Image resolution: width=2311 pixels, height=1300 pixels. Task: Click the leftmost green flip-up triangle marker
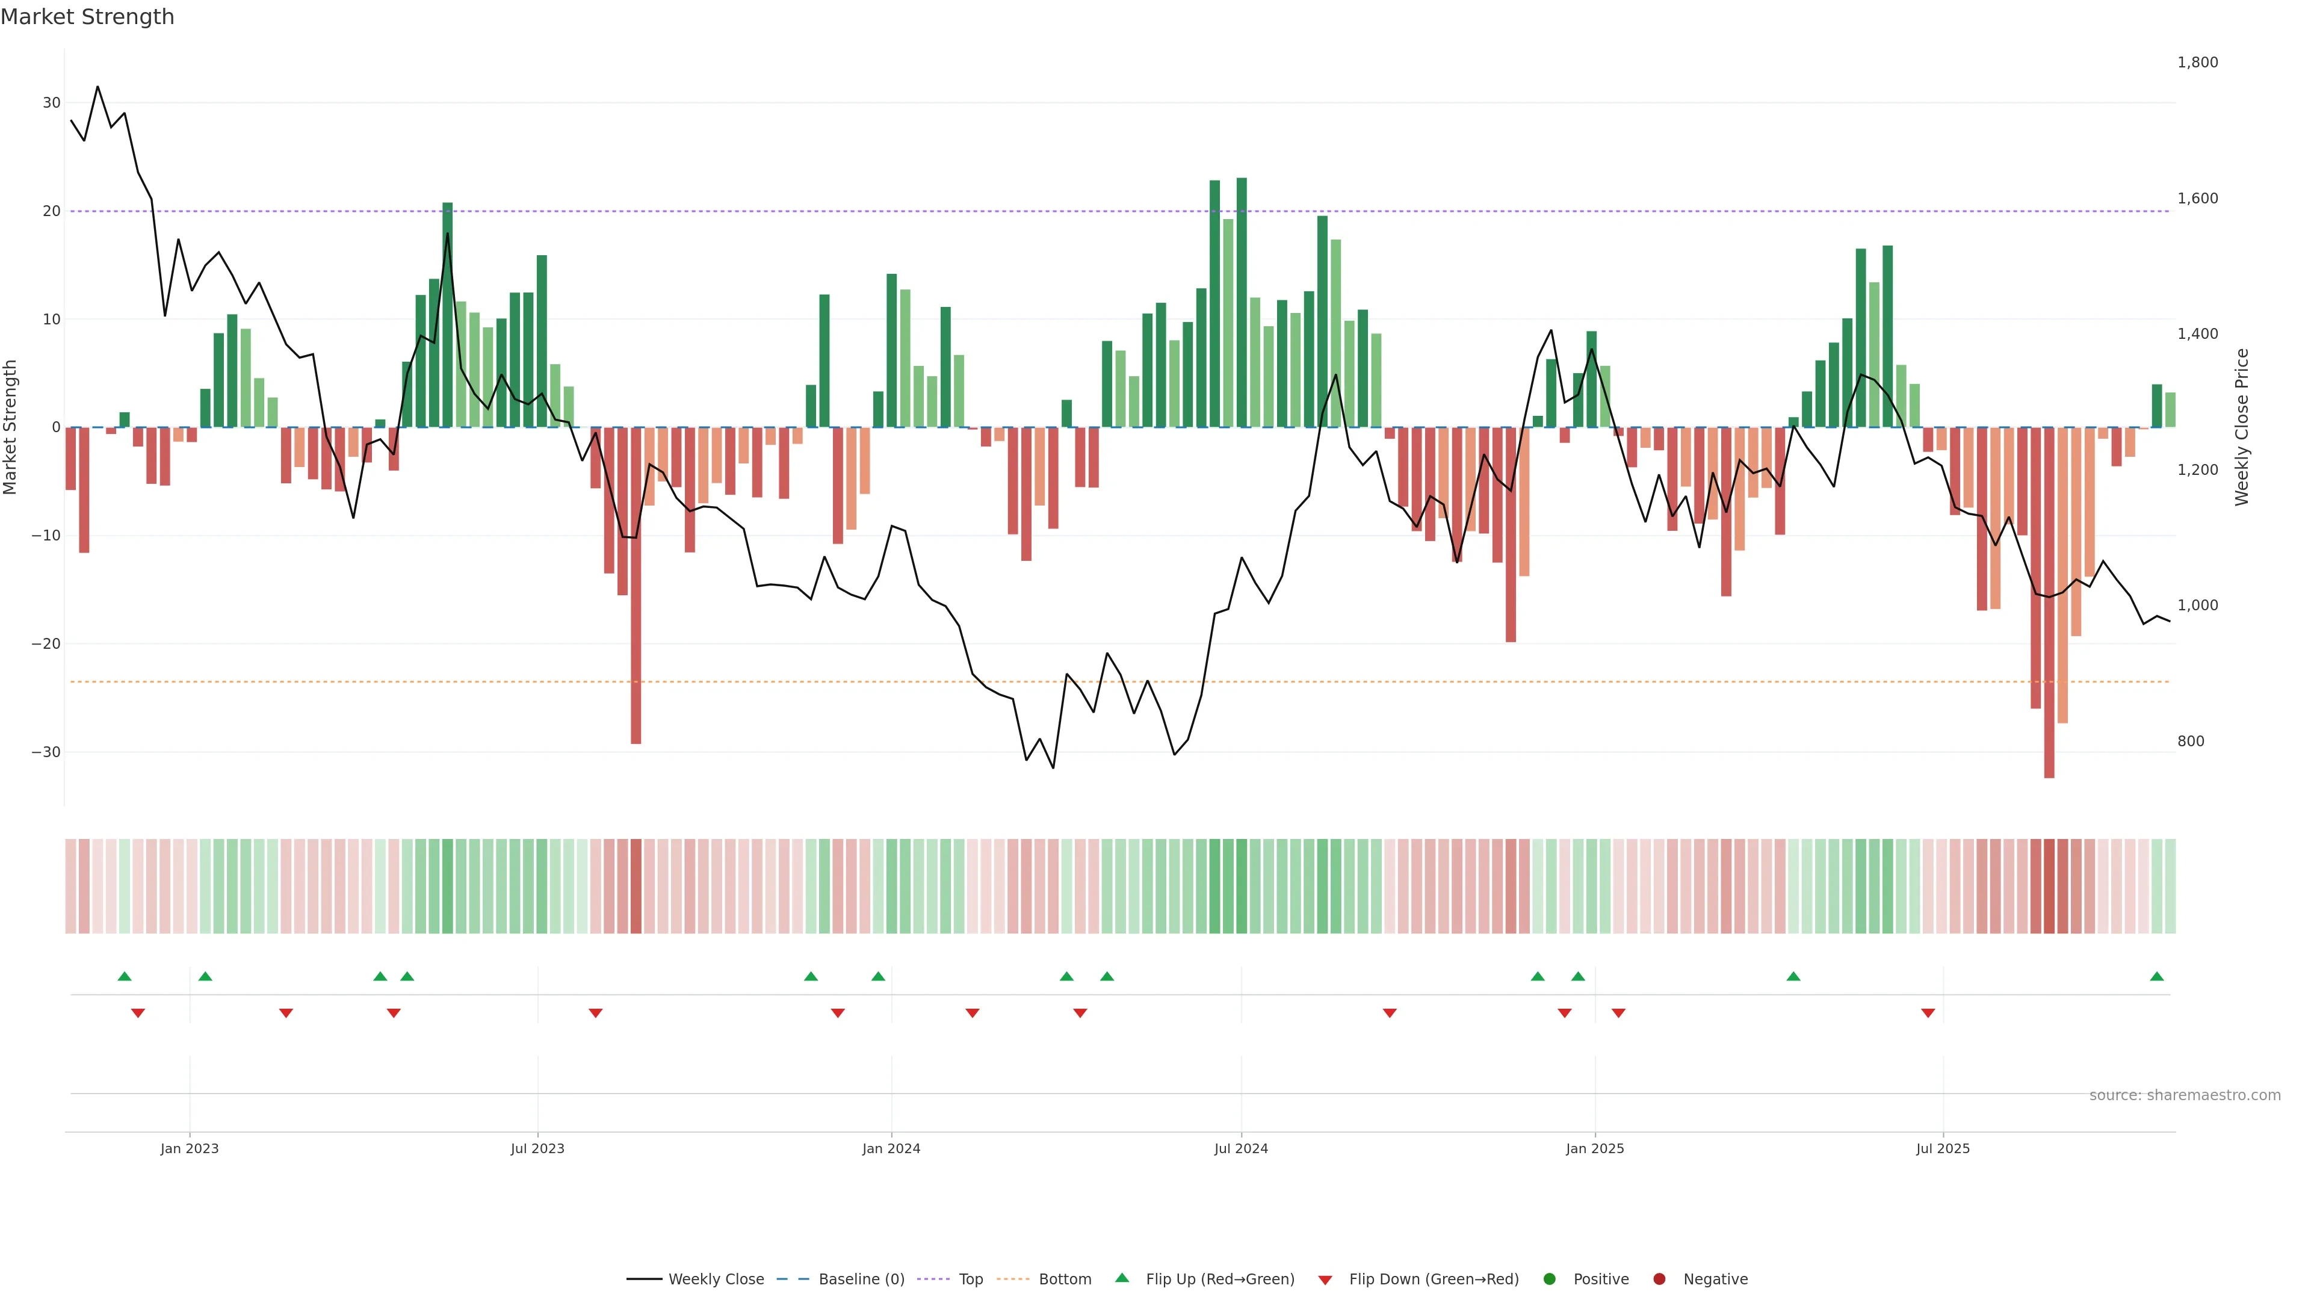tap(125, 976)
